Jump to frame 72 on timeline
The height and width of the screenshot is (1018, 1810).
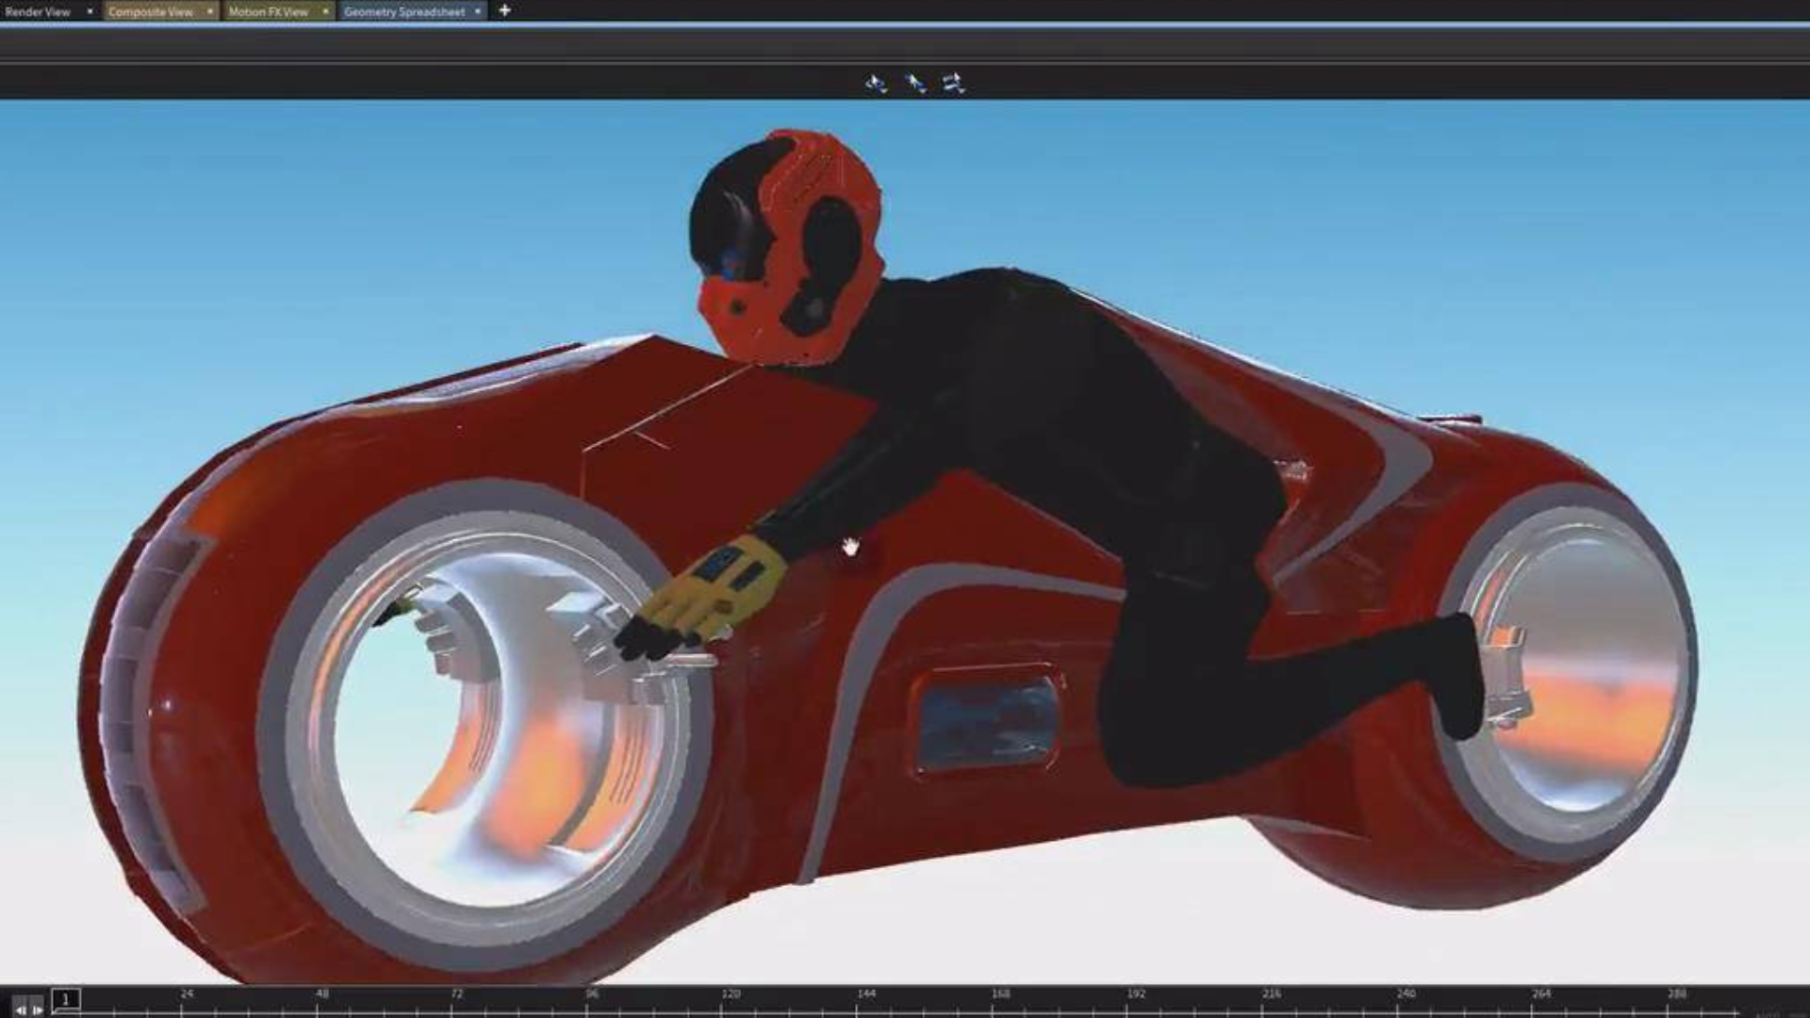point(457,994)
